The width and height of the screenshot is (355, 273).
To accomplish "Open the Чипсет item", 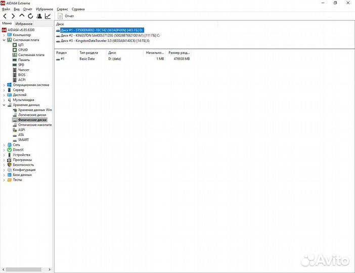I will pos(24,70).
